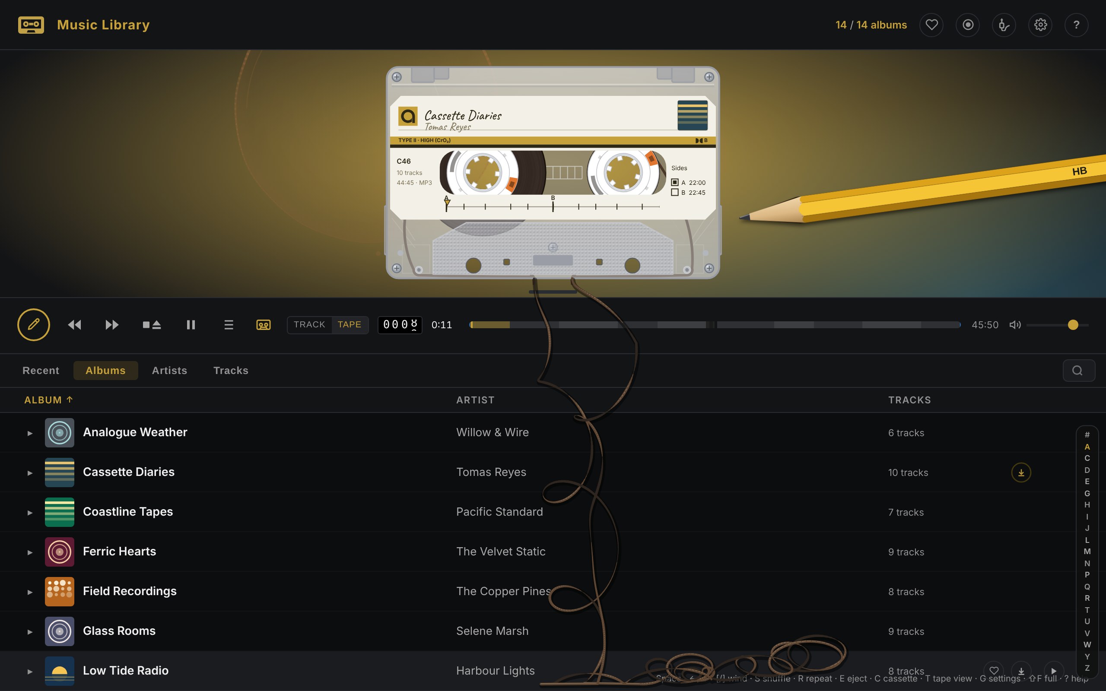
Task: Open favorites with the heart icon
Action: 931,25
